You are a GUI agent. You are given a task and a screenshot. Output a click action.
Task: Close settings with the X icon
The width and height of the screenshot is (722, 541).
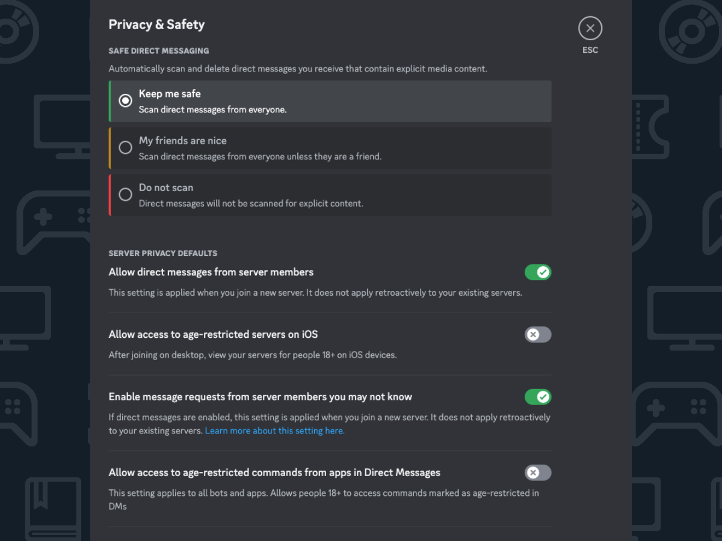point(590,28)
